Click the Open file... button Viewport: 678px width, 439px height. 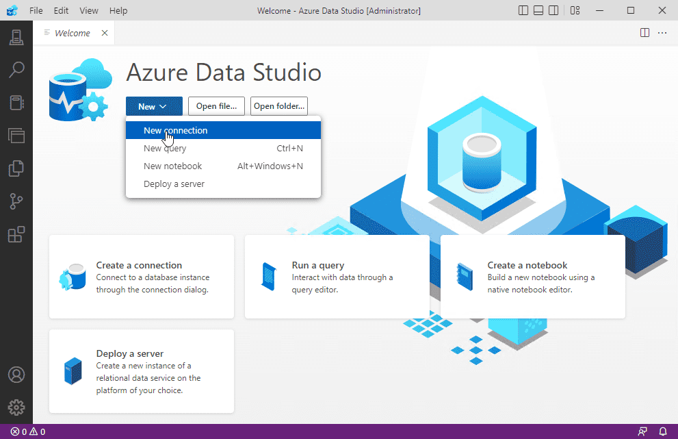(216, 106)
